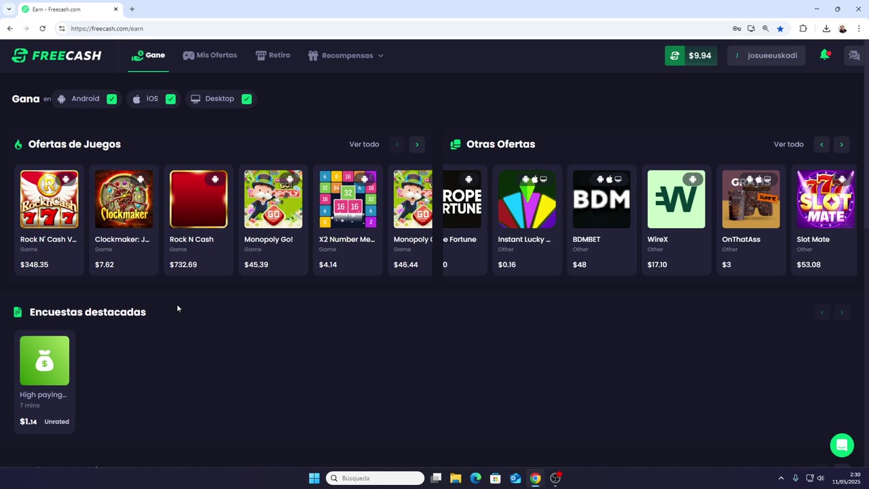Open the OnThatAss offer image
The width and height of the screenshot is (869, 489).
[x=751, y=199]
